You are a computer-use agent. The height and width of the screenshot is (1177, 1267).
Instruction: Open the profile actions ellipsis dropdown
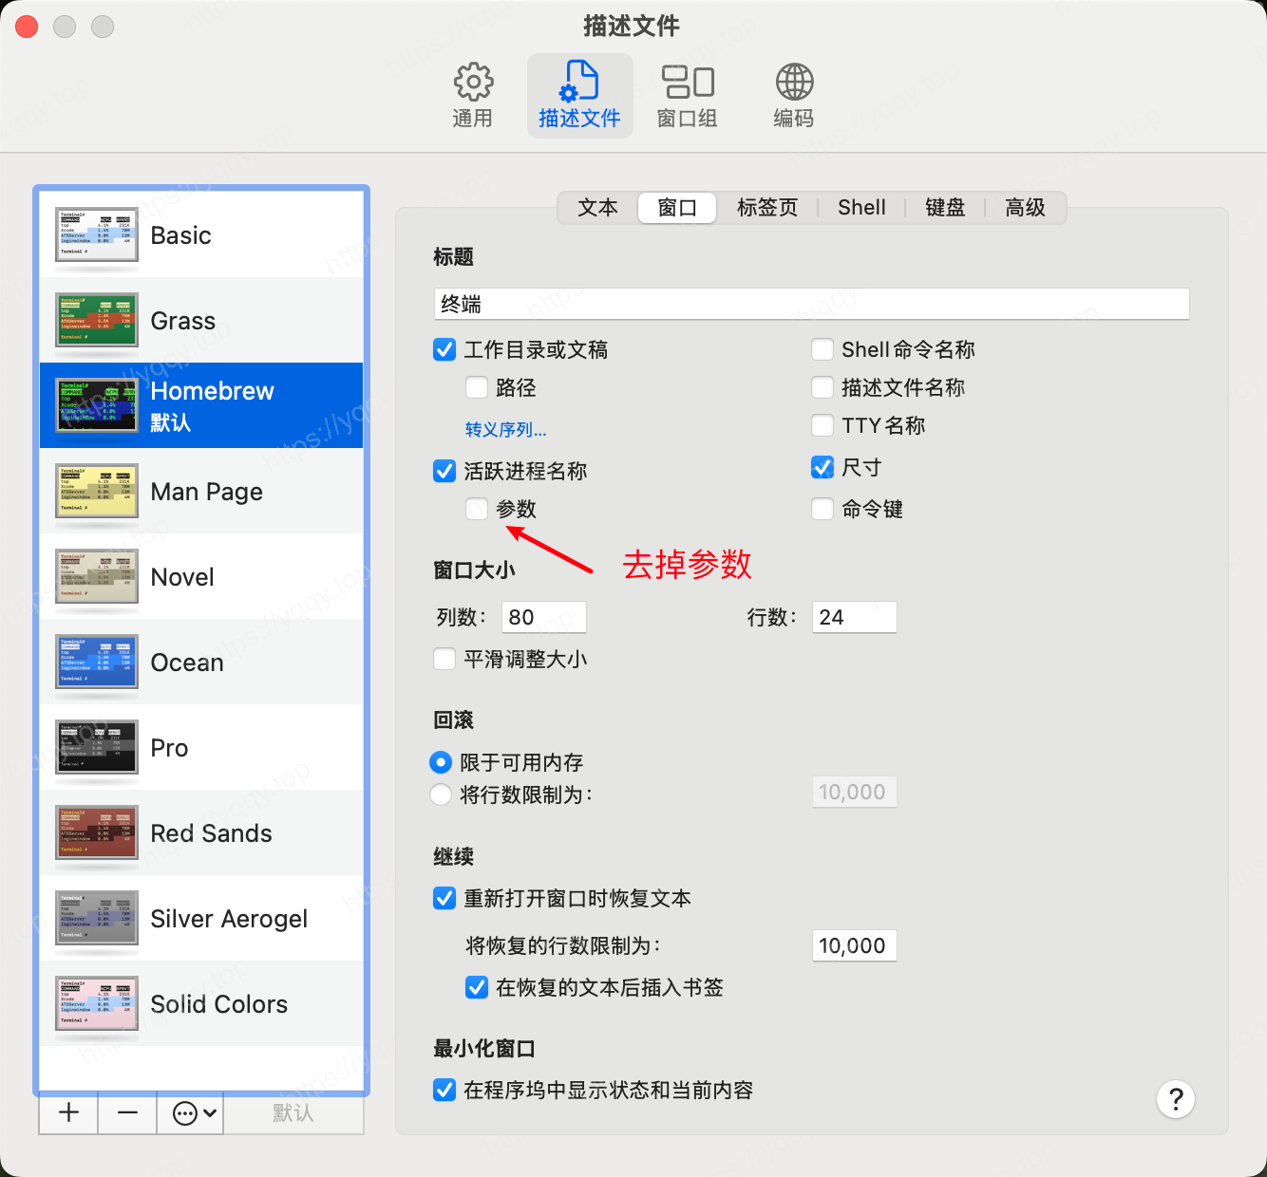[195, 1113]
